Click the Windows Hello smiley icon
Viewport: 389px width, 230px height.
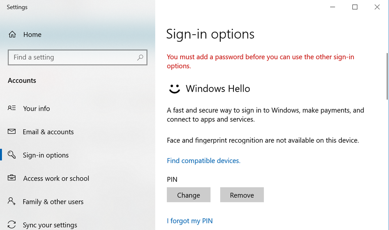coord(174,89)
